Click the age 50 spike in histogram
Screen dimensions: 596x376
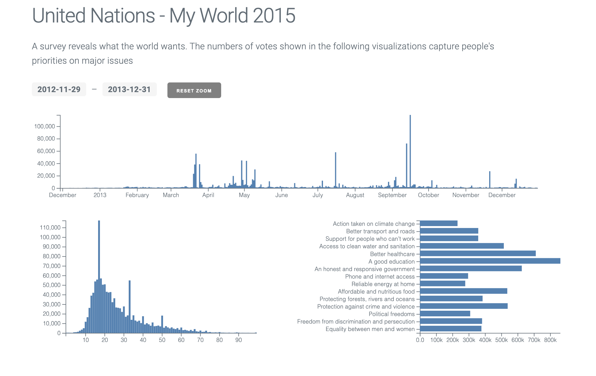[x=162, y=324]
